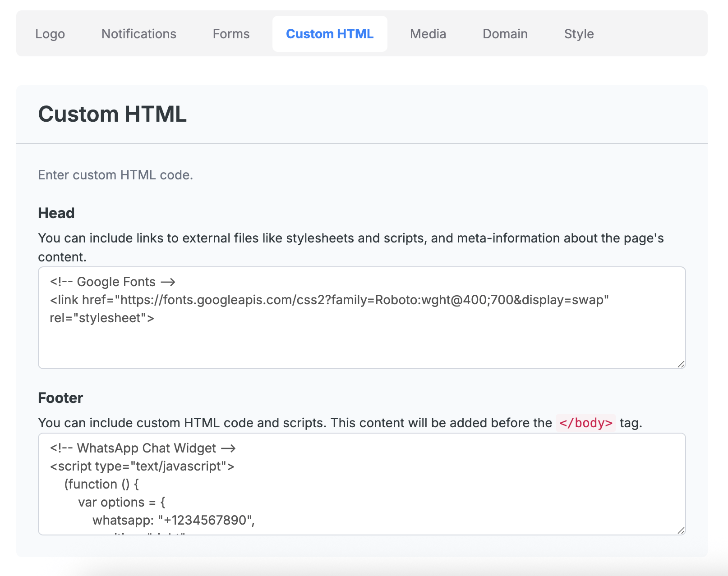The width and height of the screenshot is (728, 576).
Task: Open the Style tab
Action: 579,34
